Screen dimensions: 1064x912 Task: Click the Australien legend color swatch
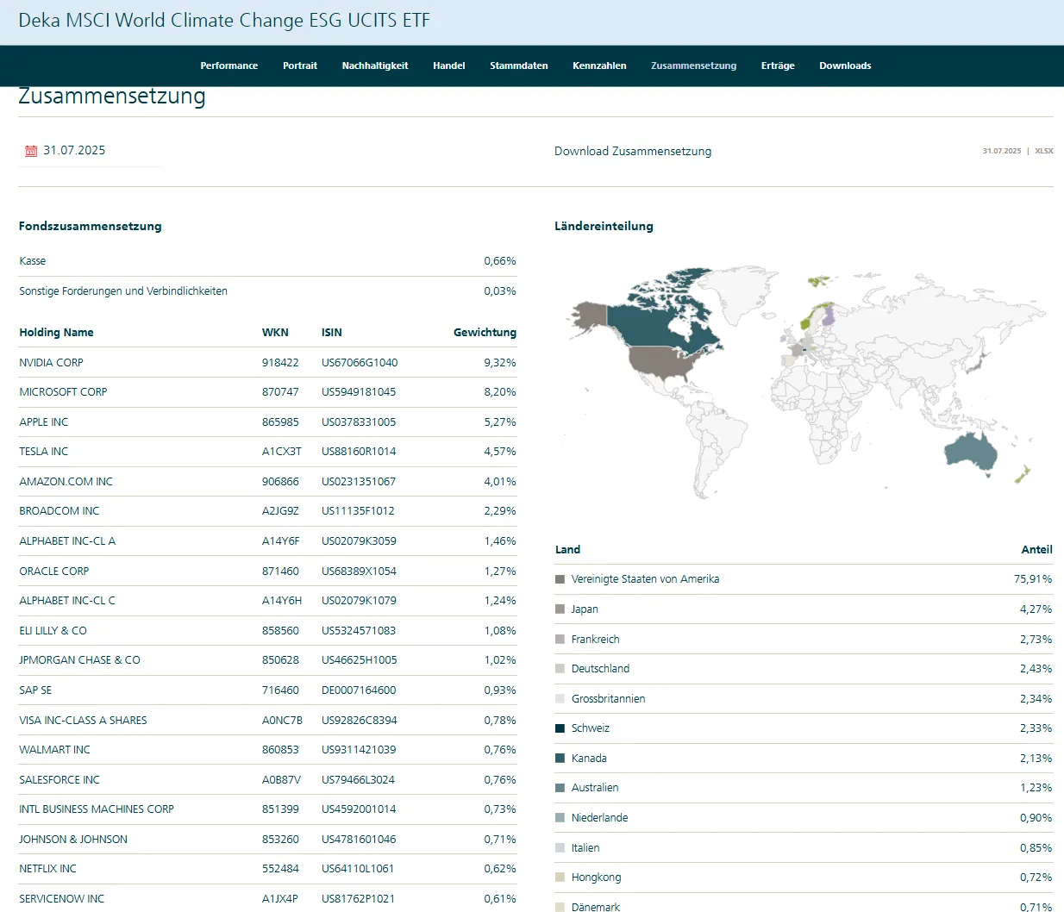pyautogui.click(x=560, y=788)
